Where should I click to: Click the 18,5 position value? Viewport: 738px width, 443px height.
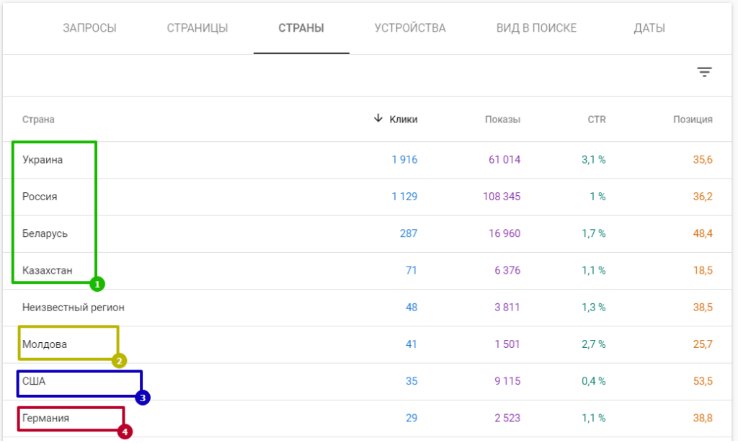703,270
